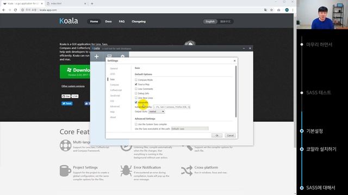This screenshot has height=195, width=348.
Task: Click the Multi-language lifebuoy feature icon
Action: [x=65, y=146]
